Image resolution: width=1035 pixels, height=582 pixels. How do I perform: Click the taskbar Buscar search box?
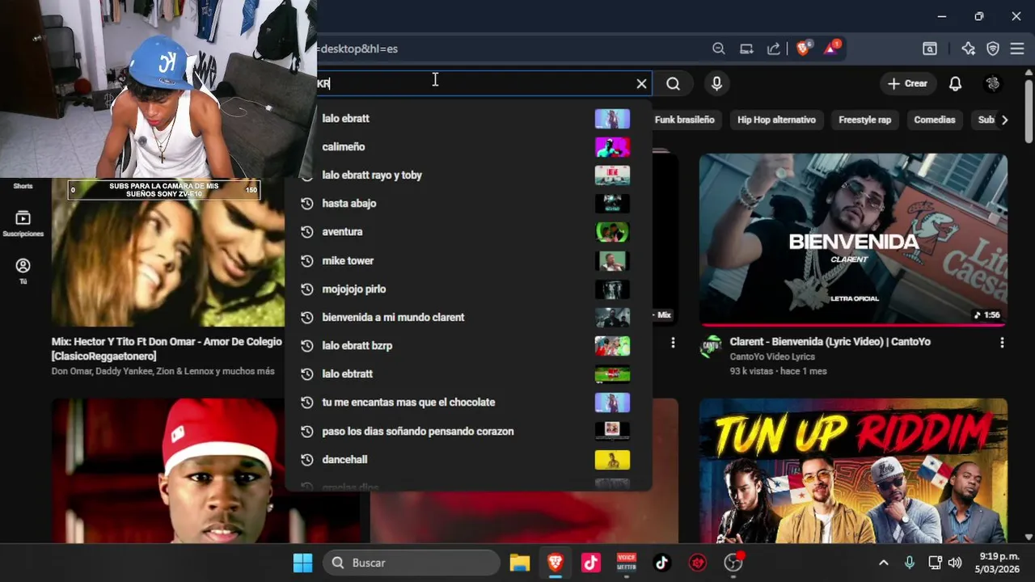click(x=412, y=563)
